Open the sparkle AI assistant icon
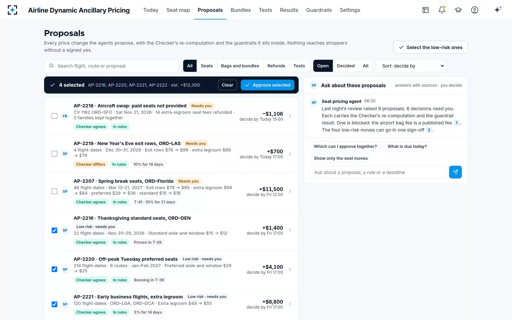The height and width of the screenshot is (320, 512). (x=498, y=10)
